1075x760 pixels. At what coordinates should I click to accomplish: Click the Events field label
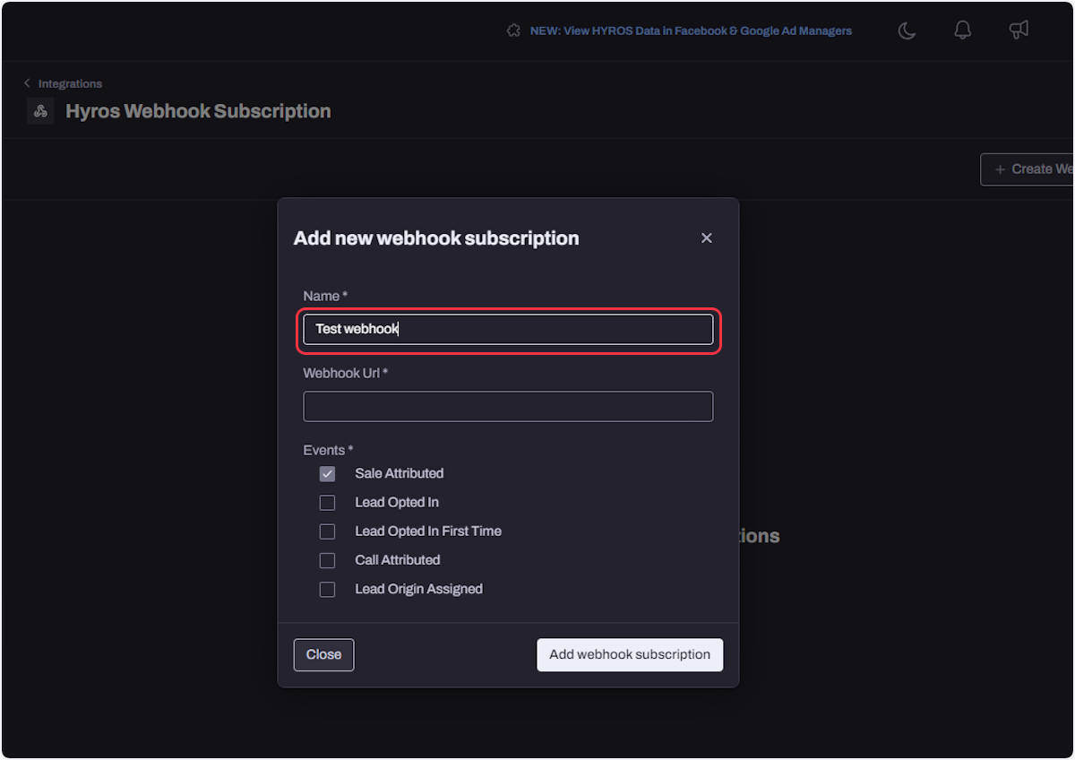click(x=328, y=450)
